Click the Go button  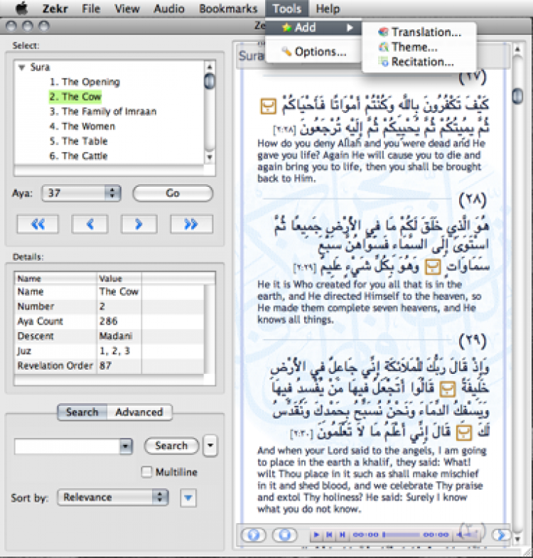pyautogui.click(x=173, y=193)
